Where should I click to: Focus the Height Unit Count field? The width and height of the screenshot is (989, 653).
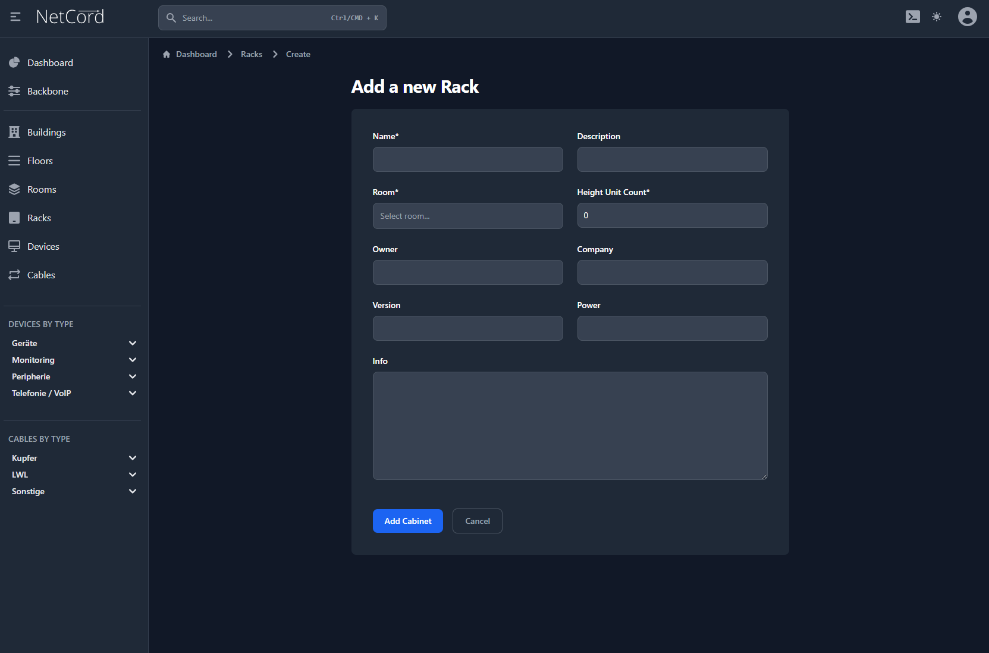coord(672,216)
